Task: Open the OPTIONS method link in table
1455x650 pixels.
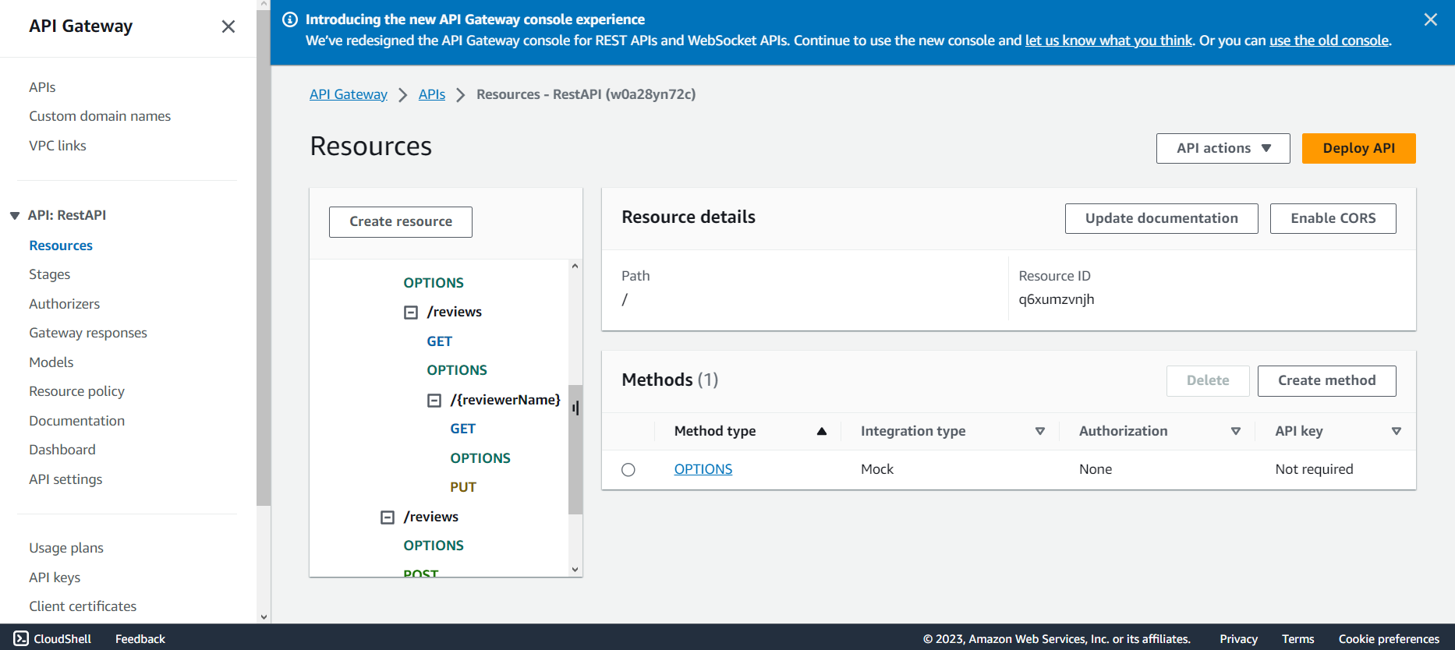Action: click(x=703, y=469)
